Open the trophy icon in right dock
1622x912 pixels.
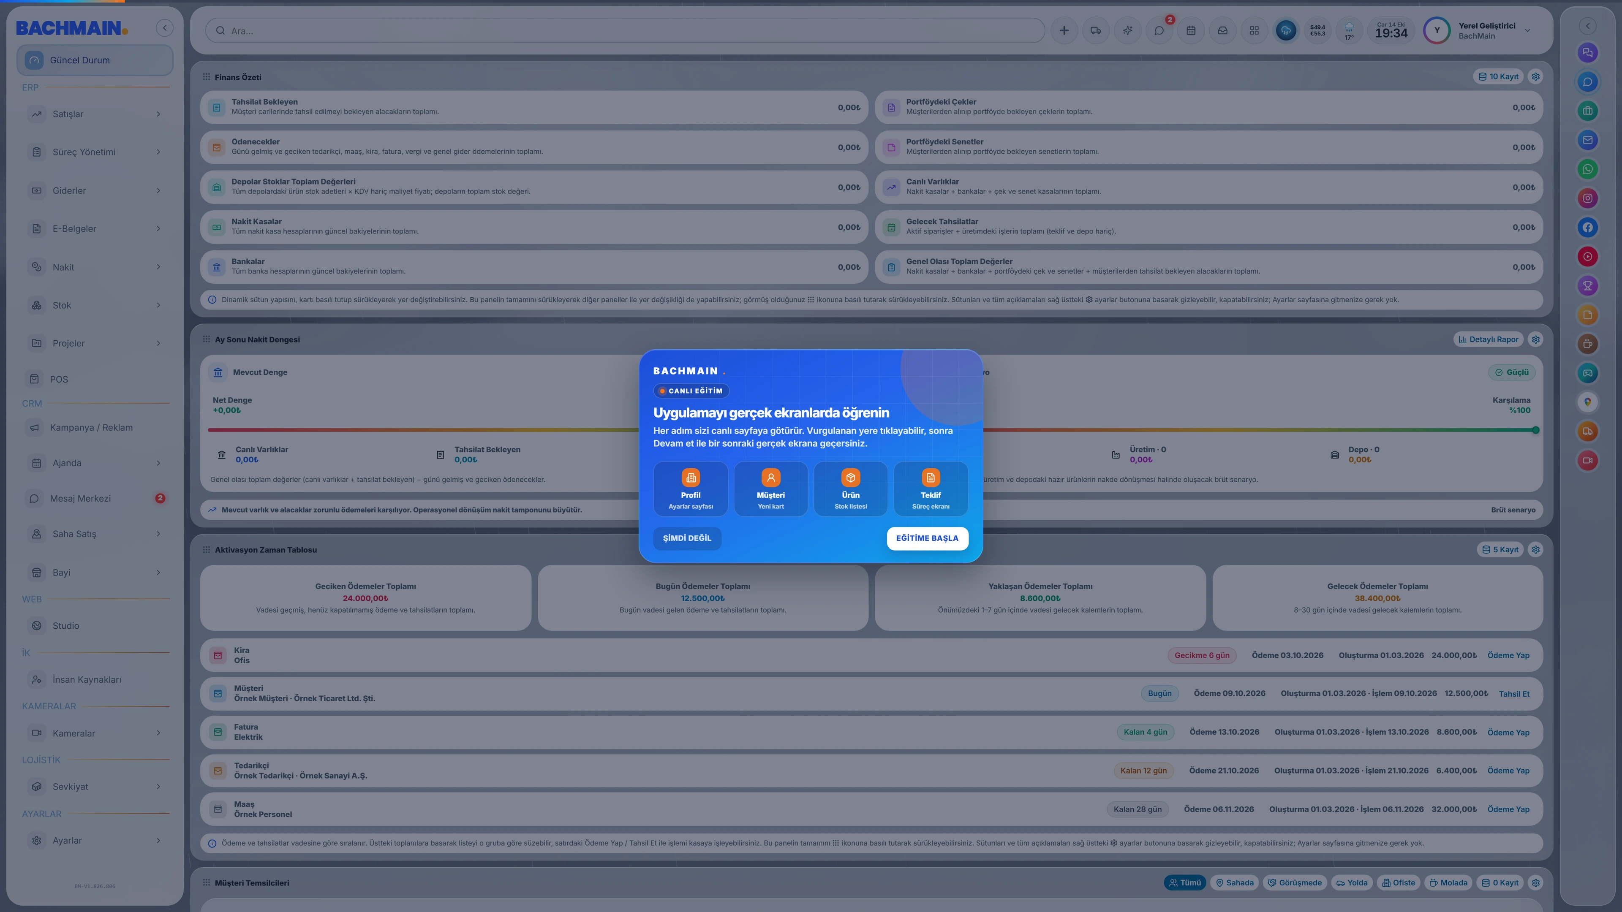[x=1587, y=286]
